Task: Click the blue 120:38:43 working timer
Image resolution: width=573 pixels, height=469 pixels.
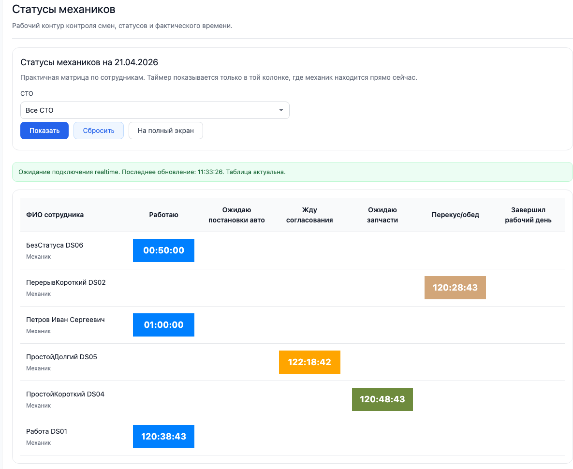Action: [163, 437]
